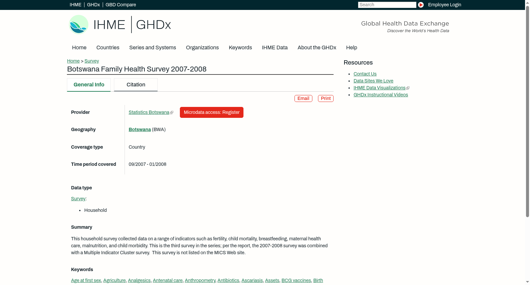Open IHME link in top bar
This screenshot has height=285, width=530.
76,5
